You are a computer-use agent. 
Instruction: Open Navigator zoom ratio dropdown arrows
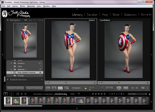pos(43,20)
